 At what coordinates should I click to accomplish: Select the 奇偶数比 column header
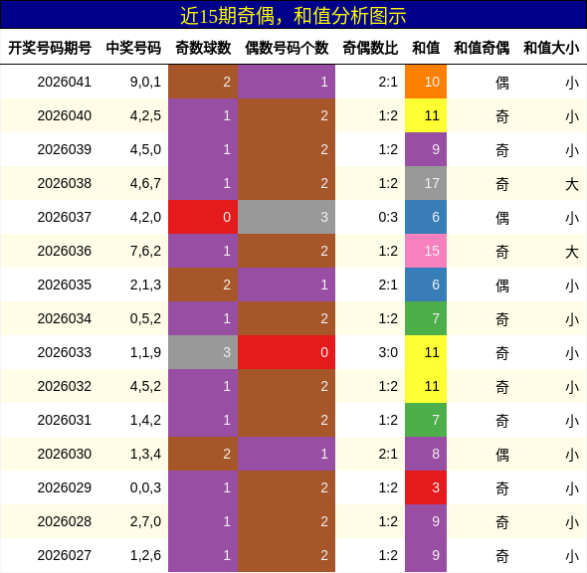tap(370, 48)
